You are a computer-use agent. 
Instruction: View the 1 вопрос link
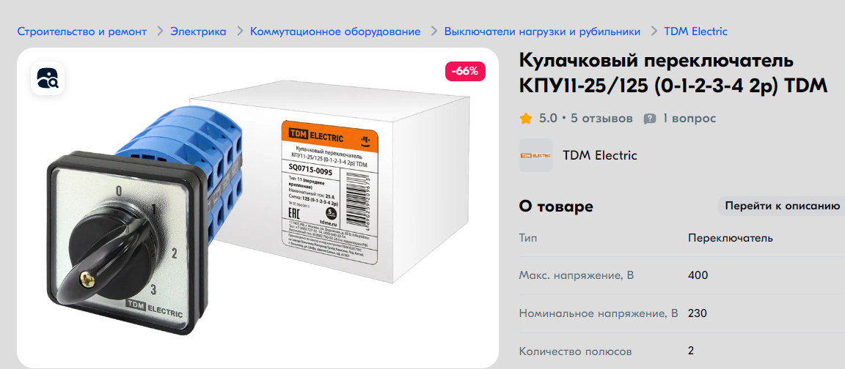[x=689, y=119]
